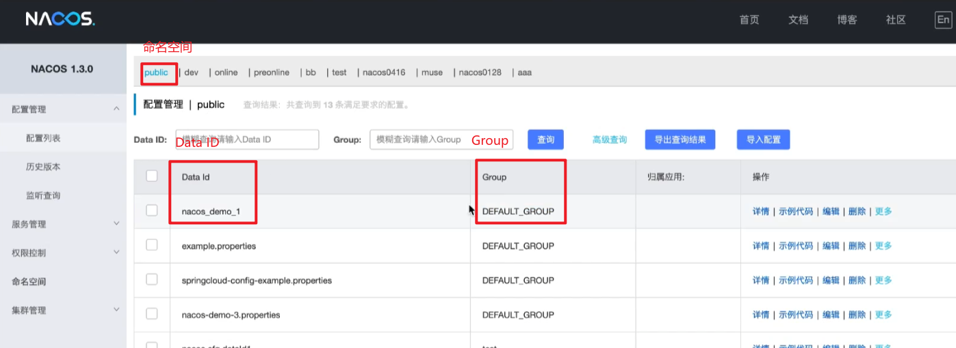Screen dimensions: 956x348
Task: Open 示例代码 for nacos_demo_1
Action: click(x=796, y=211)
